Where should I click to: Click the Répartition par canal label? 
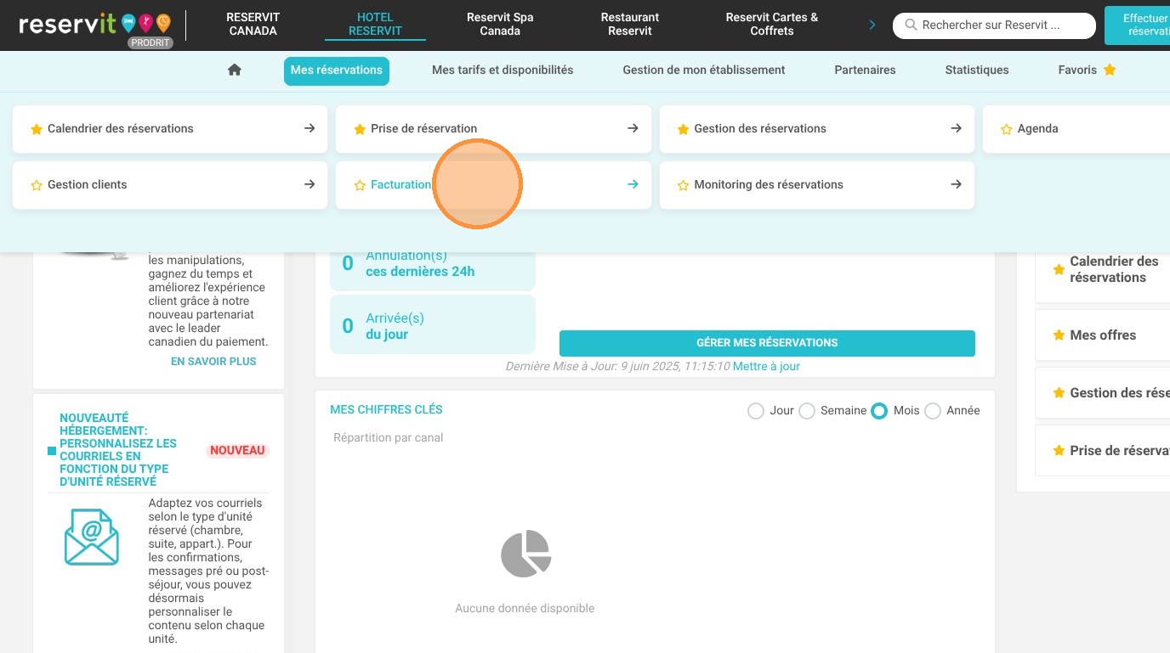tap(389, 438)
